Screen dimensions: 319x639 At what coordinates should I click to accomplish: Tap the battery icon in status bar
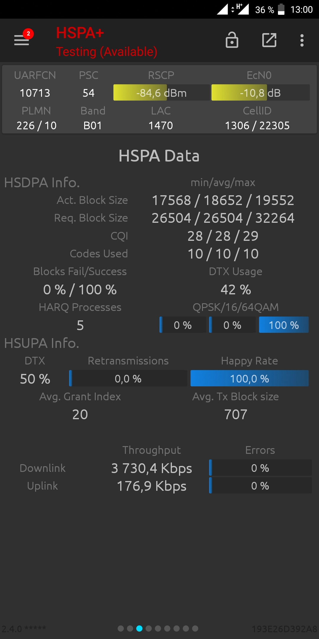(281, 9)
